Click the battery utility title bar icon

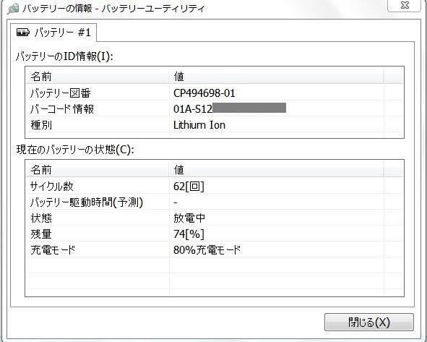point(13,9)
